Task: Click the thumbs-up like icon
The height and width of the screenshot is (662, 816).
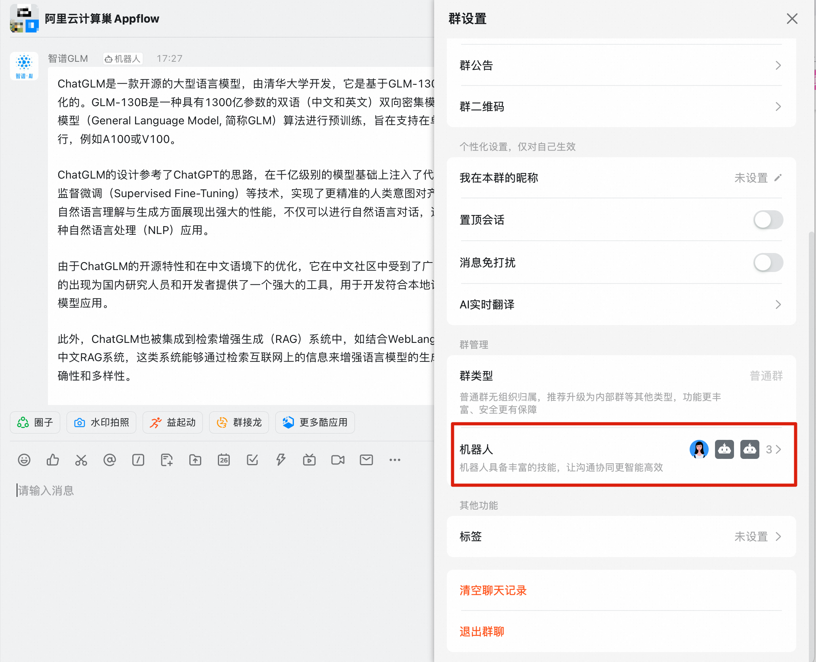Action: click(53, 460)
